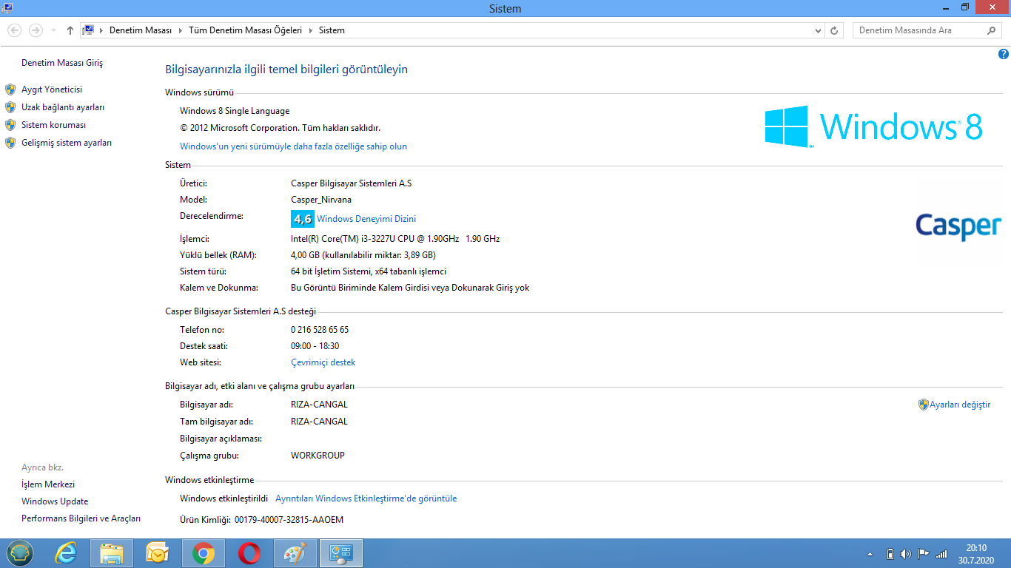Click the Control Panel taskbar button

tap(341, 553)
